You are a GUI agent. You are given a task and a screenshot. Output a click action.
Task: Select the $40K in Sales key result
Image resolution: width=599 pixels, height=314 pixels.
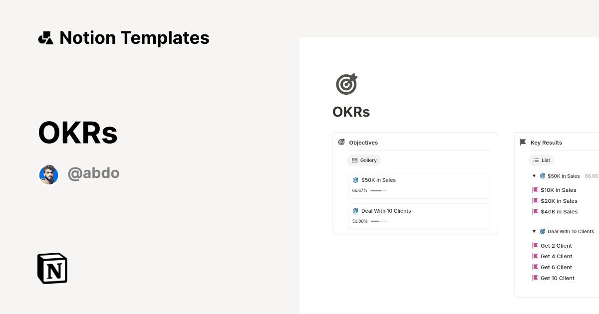point(559,211)
